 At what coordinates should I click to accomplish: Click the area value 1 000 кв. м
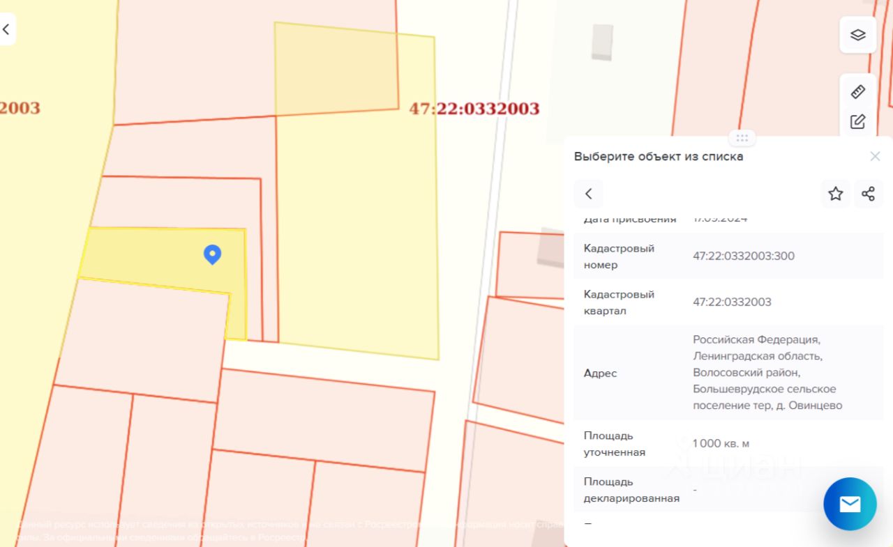721,443
